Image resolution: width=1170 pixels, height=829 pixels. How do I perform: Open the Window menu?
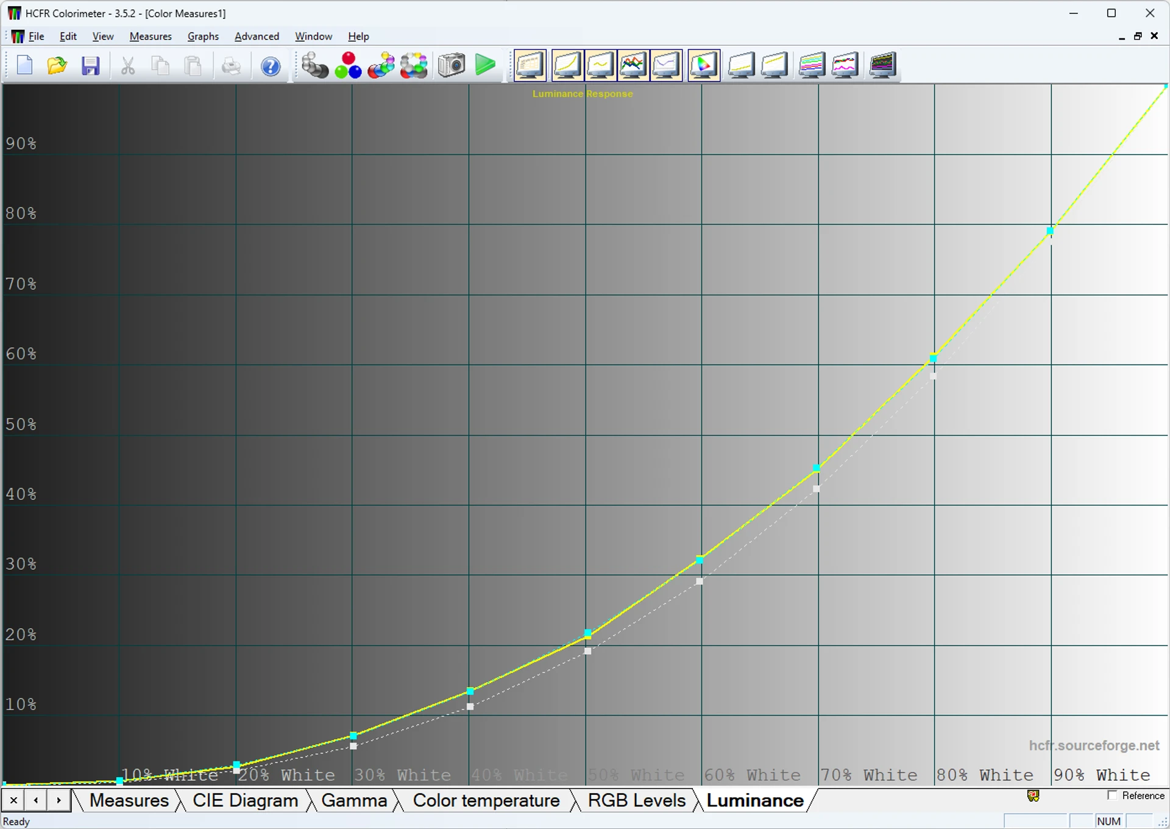coord(313,37)
